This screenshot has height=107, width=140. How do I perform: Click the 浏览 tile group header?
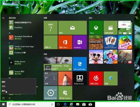[x=45, y=54]
